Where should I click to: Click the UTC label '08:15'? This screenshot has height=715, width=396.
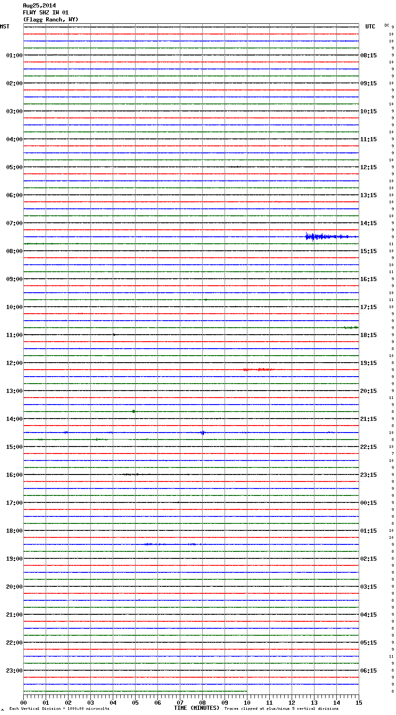369,55
